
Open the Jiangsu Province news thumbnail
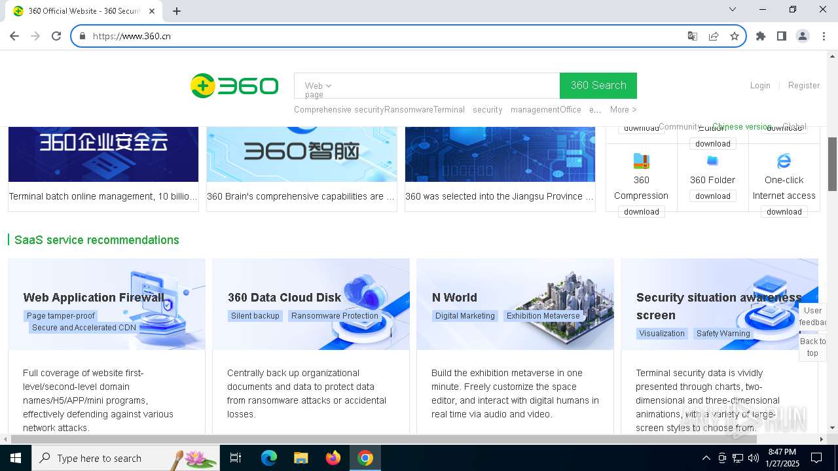tap(500, 154)
